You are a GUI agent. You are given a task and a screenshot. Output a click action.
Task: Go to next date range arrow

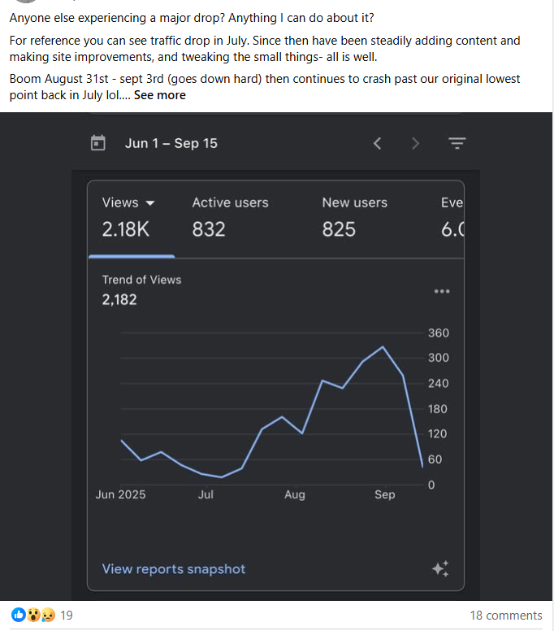pyautogui.click(x=415, y=143)
